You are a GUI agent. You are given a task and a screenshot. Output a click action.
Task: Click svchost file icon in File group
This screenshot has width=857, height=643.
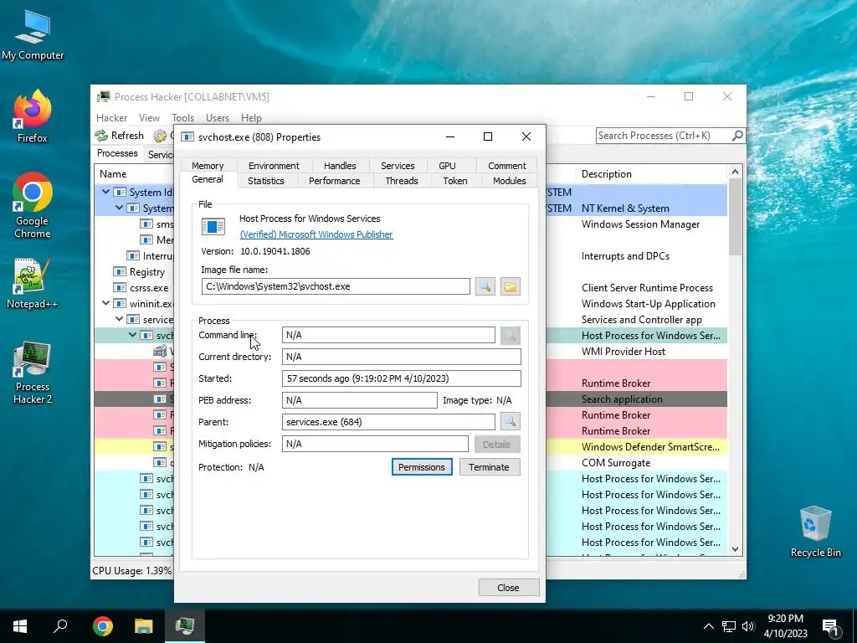coord(213,226)
